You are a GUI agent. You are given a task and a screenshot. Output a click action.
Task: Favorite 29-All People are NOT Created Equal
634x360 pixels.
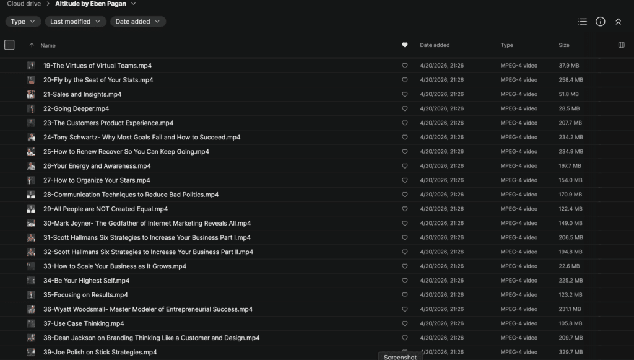pyautogui.click(x=405, y=209)
